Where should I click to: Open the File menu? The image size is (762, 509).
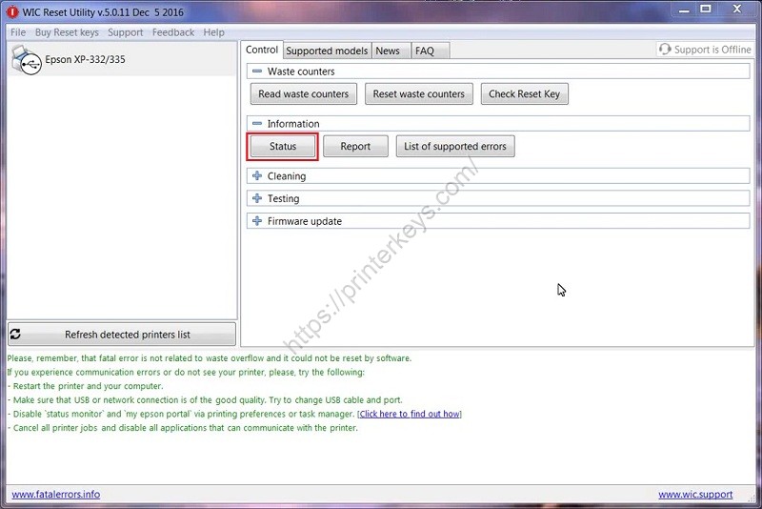click(x=18, y=32)
